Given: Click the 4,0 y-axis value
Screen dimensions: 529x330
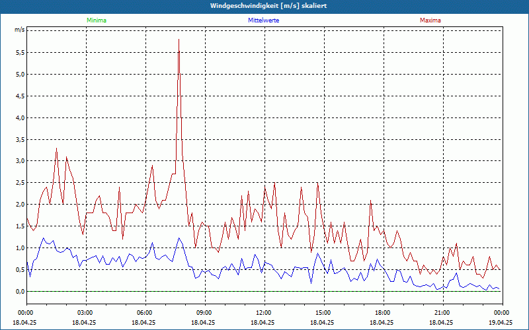Looking at the screenshot, I should pyautogui.click(x=20, y=118).
